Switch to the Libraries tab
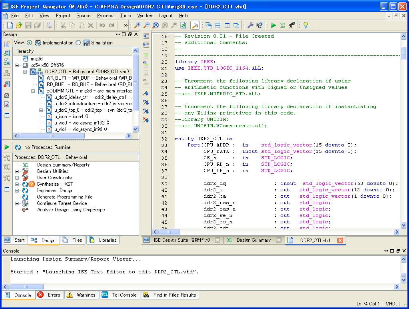409x309 pixels. pos(103,240)
